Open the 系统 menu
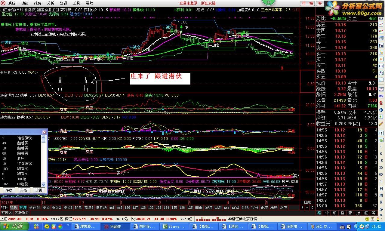 (x=12, y=3)
